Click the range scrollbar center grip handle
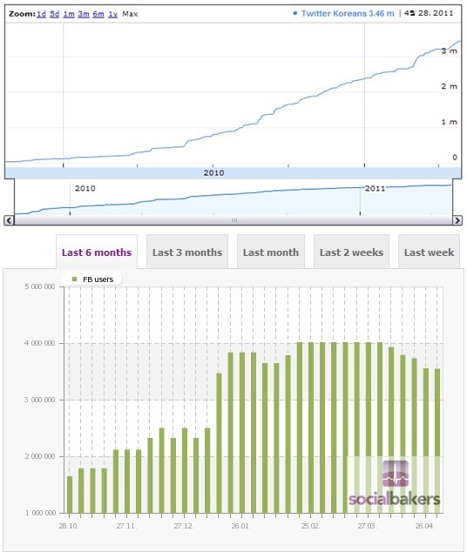 [x=234, y=220]
